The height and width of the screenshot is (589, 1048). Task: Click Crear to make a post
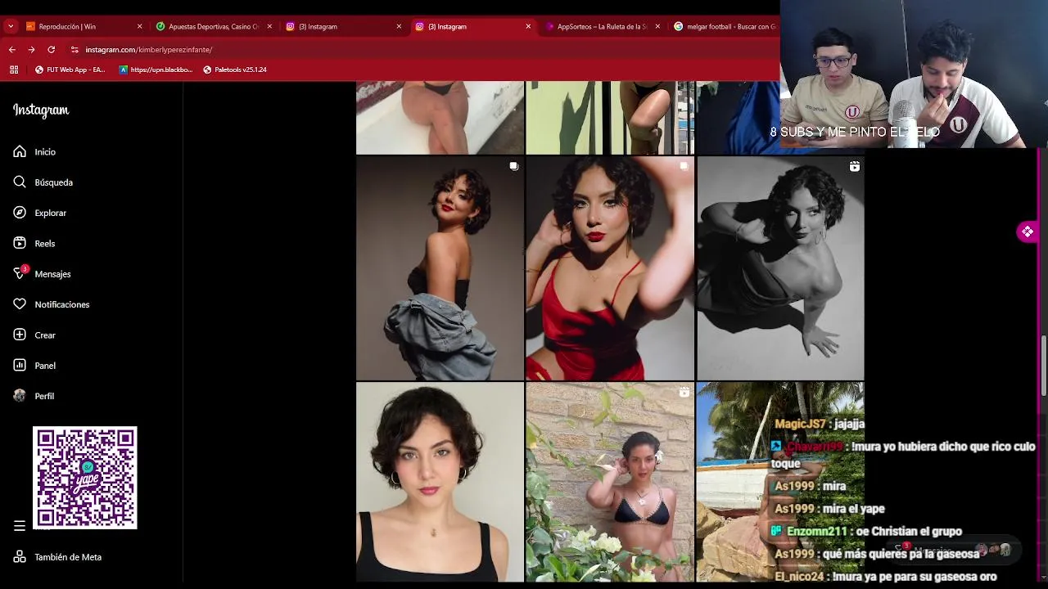34,335
